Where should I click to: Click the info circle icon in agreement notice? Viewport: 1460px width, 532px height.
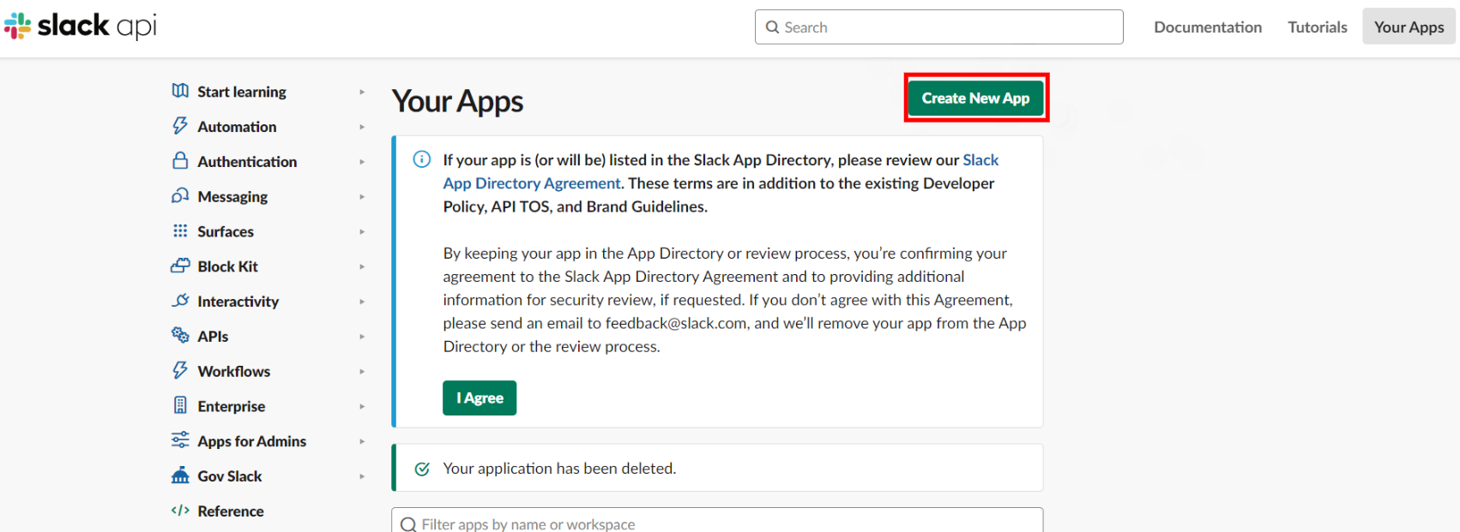[x=422, y=159]
